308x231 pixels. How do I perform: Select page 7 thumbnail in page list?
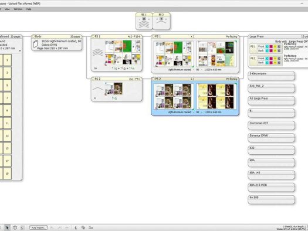[x=7, y=98]
